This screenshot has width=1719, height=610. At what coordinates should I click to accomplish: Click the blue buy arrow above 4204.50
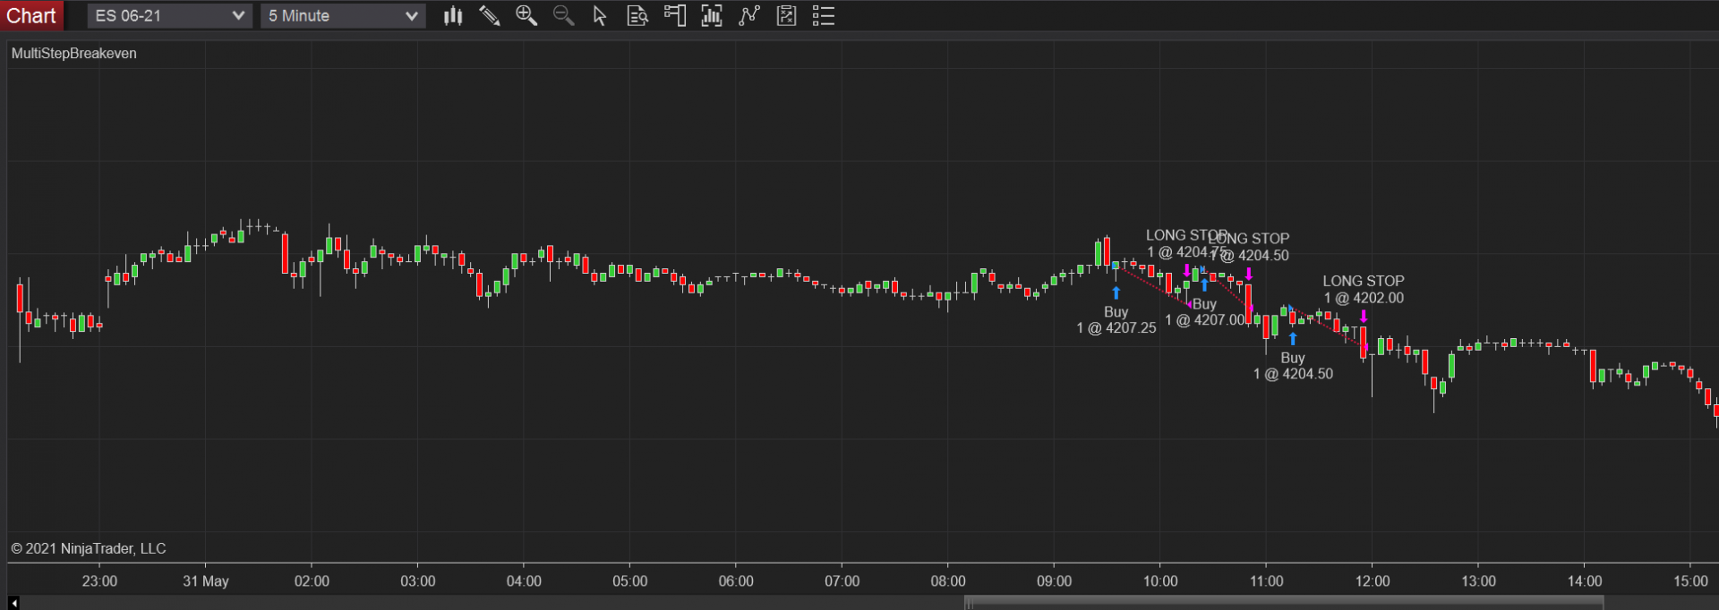point(1293,339)
